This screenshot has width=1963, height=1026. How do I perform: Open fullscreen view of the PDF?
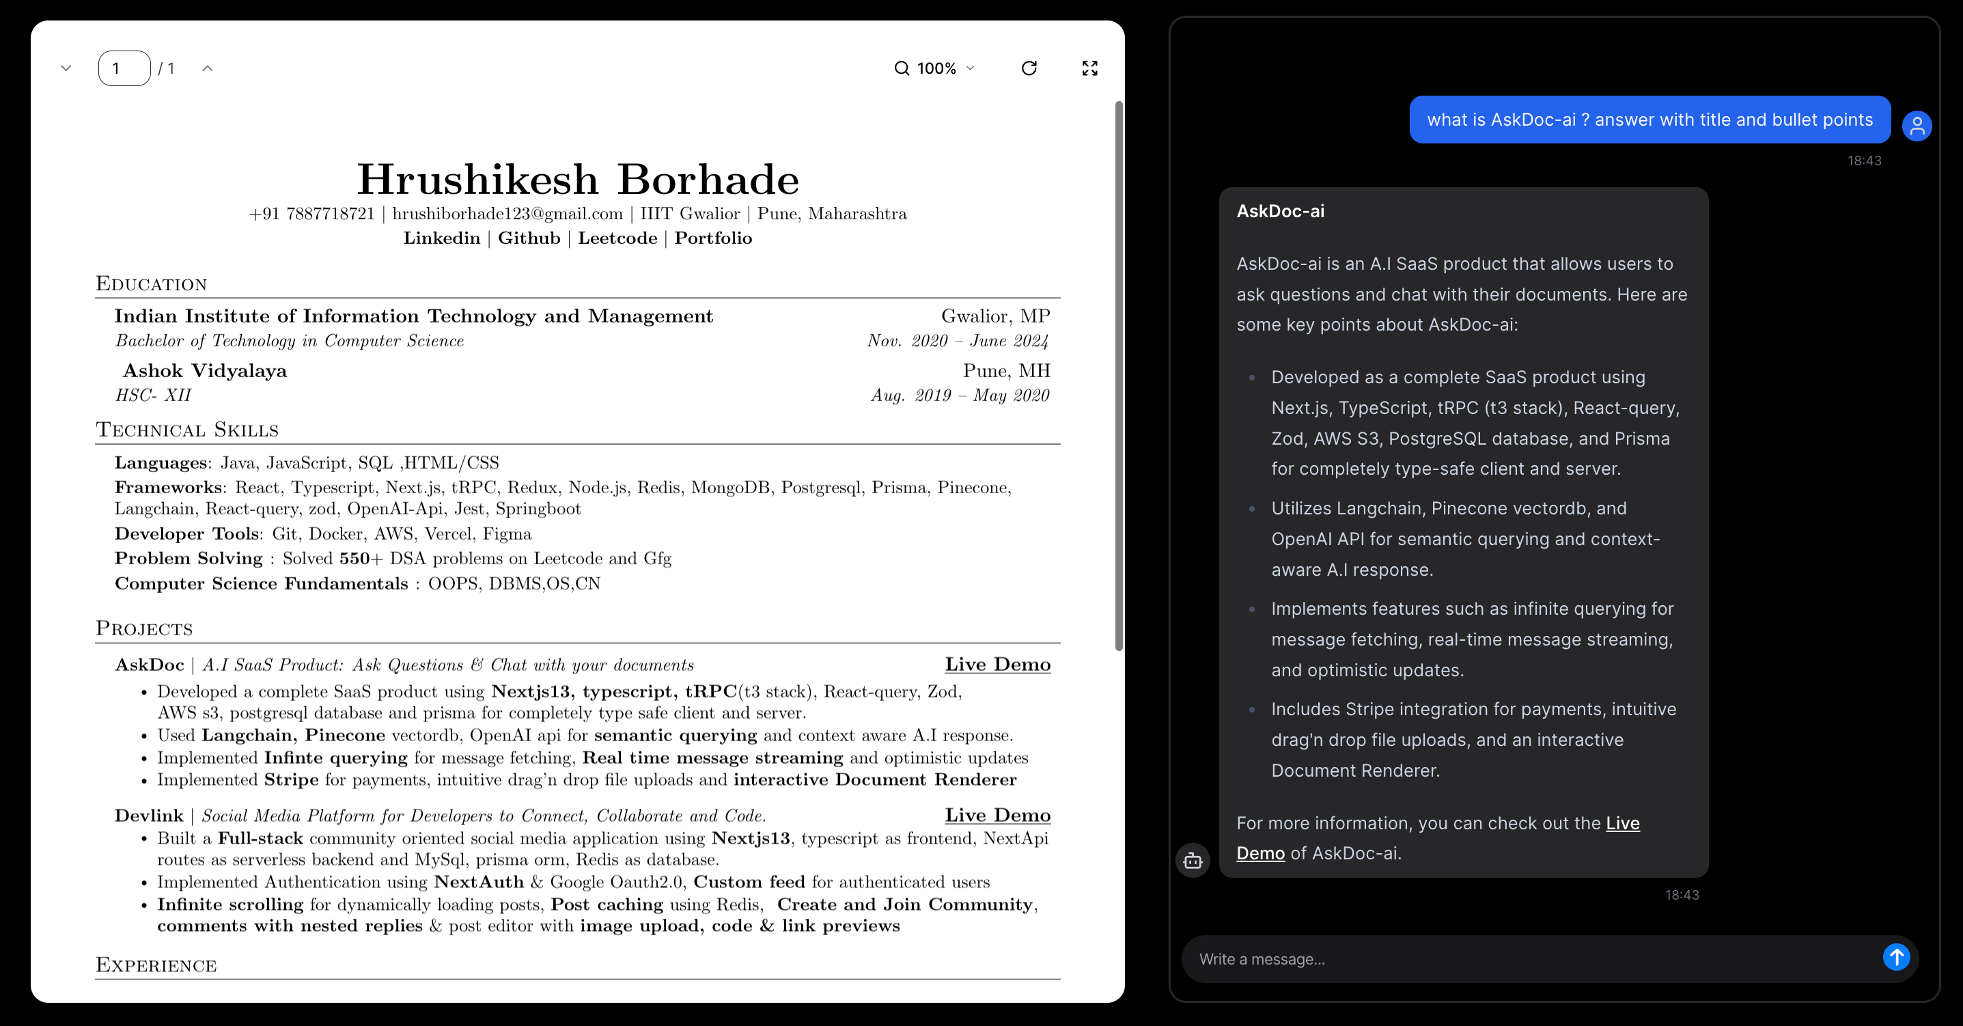[x=1089, y=68]
